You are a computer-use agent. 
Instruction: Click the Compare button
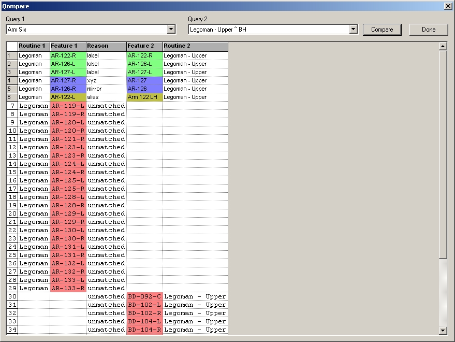click(x=382, y=30)
